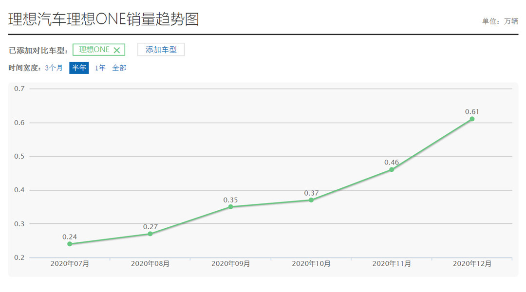Select the 半年 time range

point(79,68)
